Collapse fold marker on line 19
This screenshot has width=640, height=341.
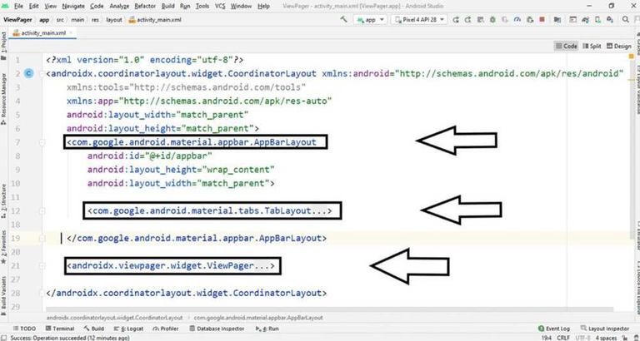coord(42,239)
